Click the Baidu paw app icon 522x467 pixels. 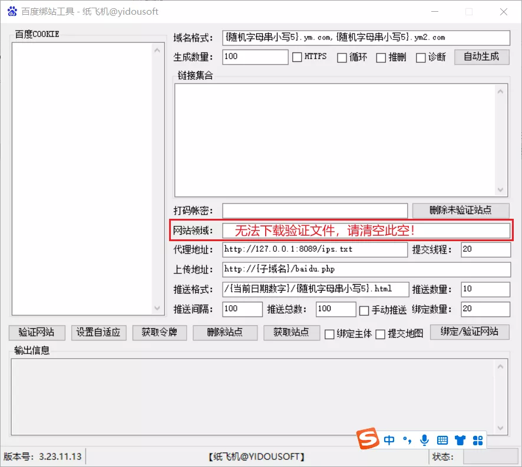tap(12, 12)
